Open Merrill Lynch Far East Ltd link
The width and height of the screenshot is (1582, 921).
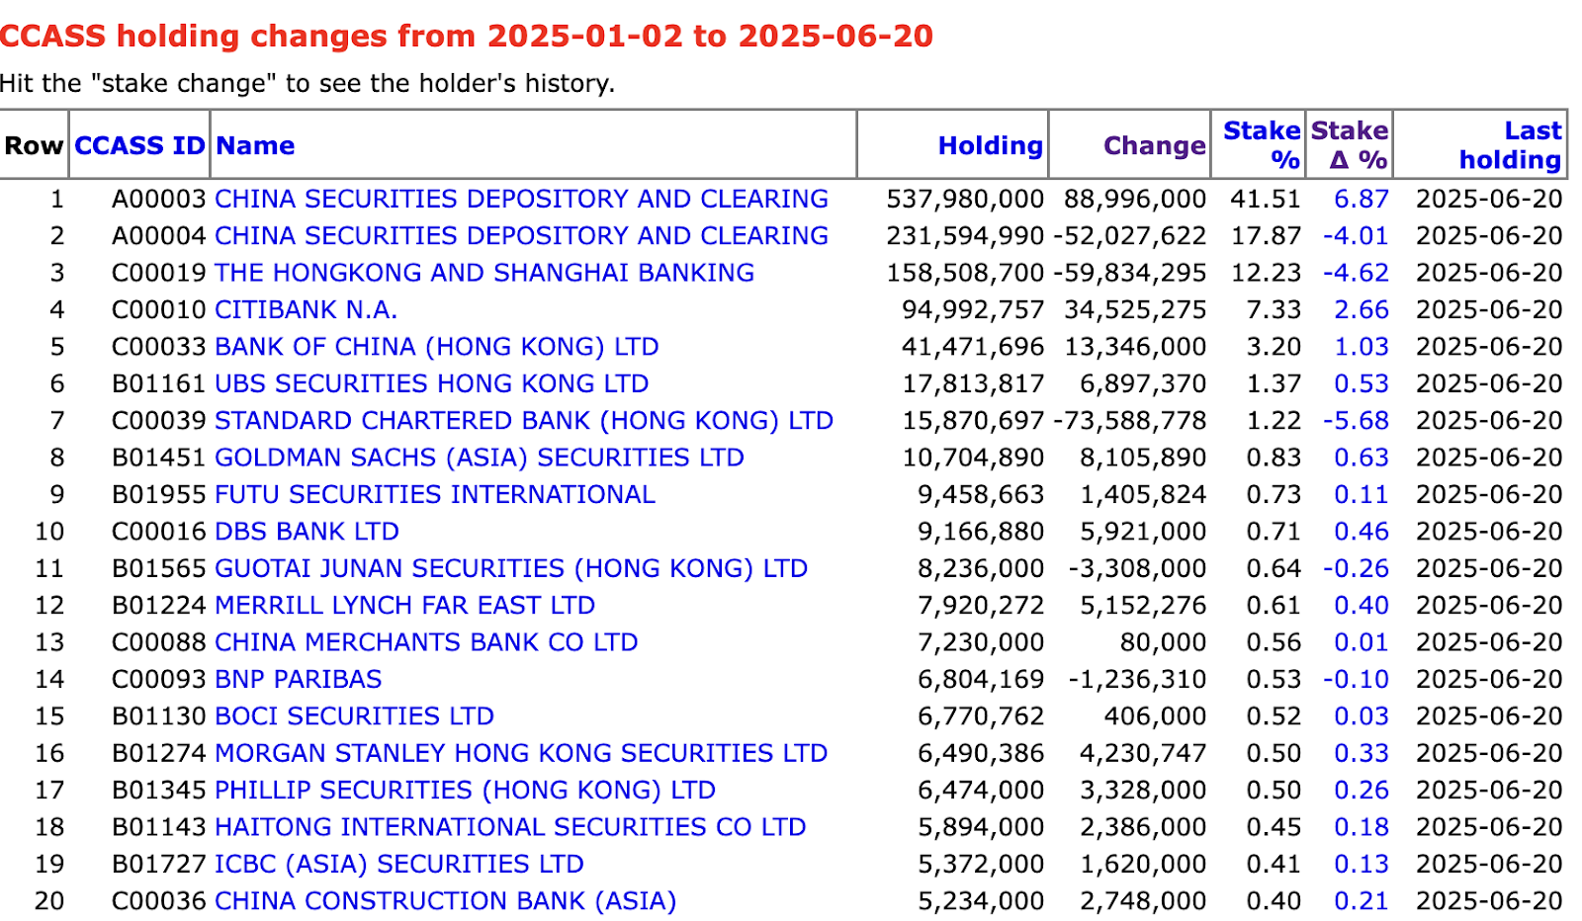(404, 605)
